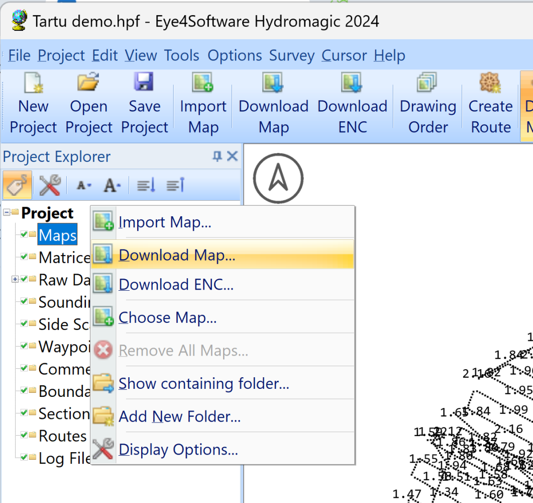This screenshot has height=503, width=533.
Task: Select the Maps tree item
Action: click(x=57, y=235)
